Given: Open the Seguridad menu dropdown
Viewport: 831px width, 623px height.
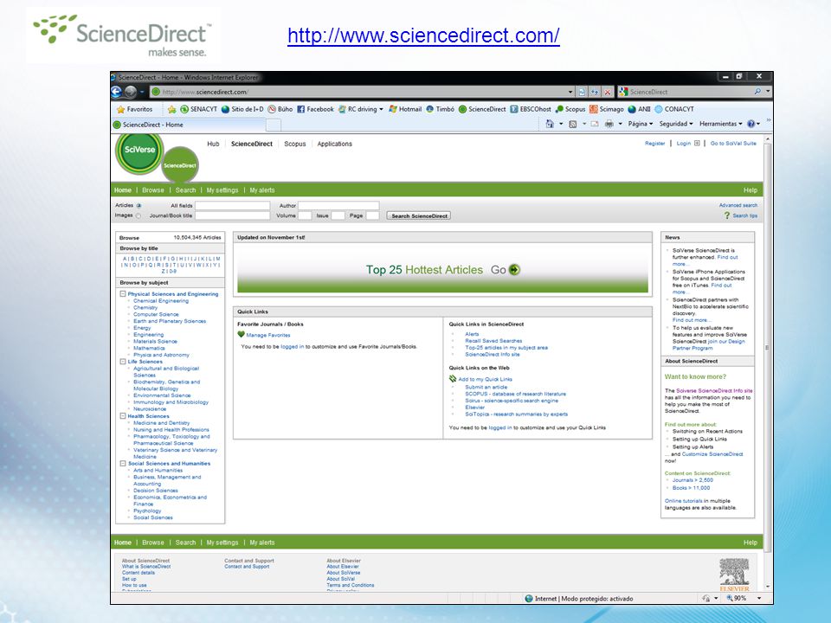Looking at the screenshot, I should (x=676, y=124).
